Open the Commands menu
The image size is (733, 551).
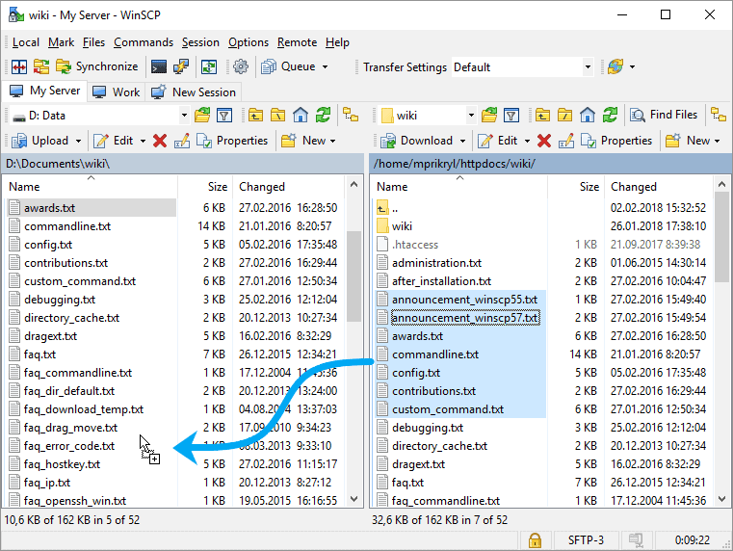tap(144, 42)
